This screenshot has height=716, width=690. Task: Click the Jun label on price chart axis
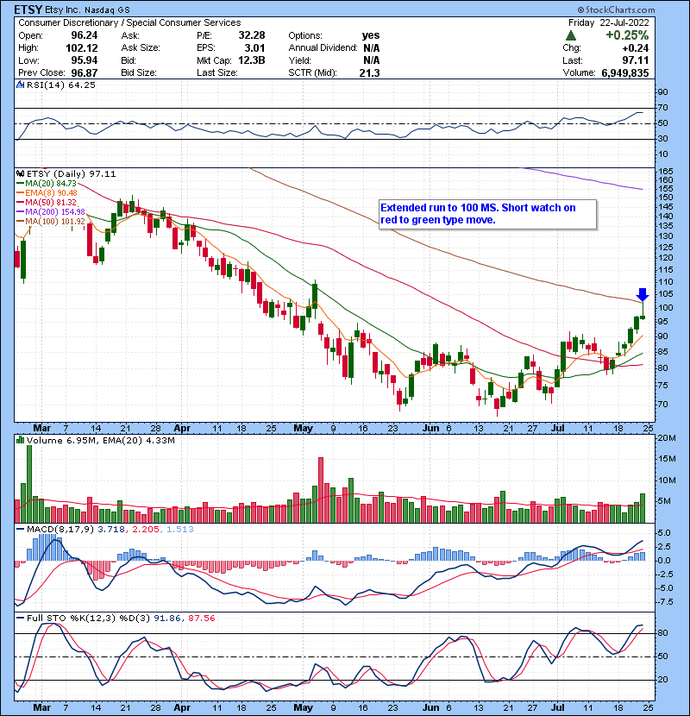tap(430, 429)
